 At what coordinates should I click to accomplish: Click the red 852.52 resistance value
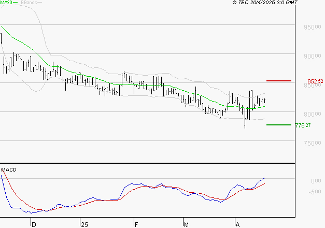click(315, 81)
